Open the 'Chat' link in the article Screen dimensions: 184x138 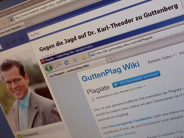point(180,132)
